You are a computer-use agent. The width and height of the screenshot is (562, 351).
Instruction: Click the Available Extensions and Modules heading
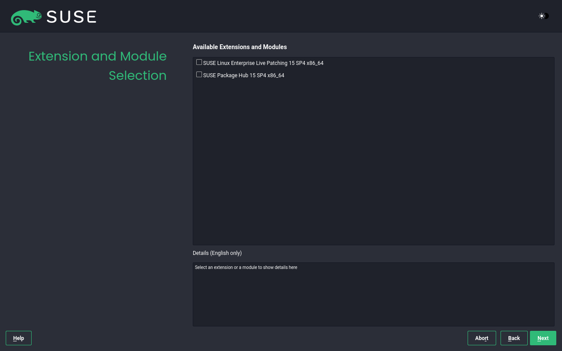[240, 47]
